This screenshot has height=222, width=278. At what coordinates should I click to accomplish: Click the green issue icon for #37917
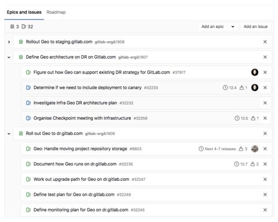click(x=28, y=72)
